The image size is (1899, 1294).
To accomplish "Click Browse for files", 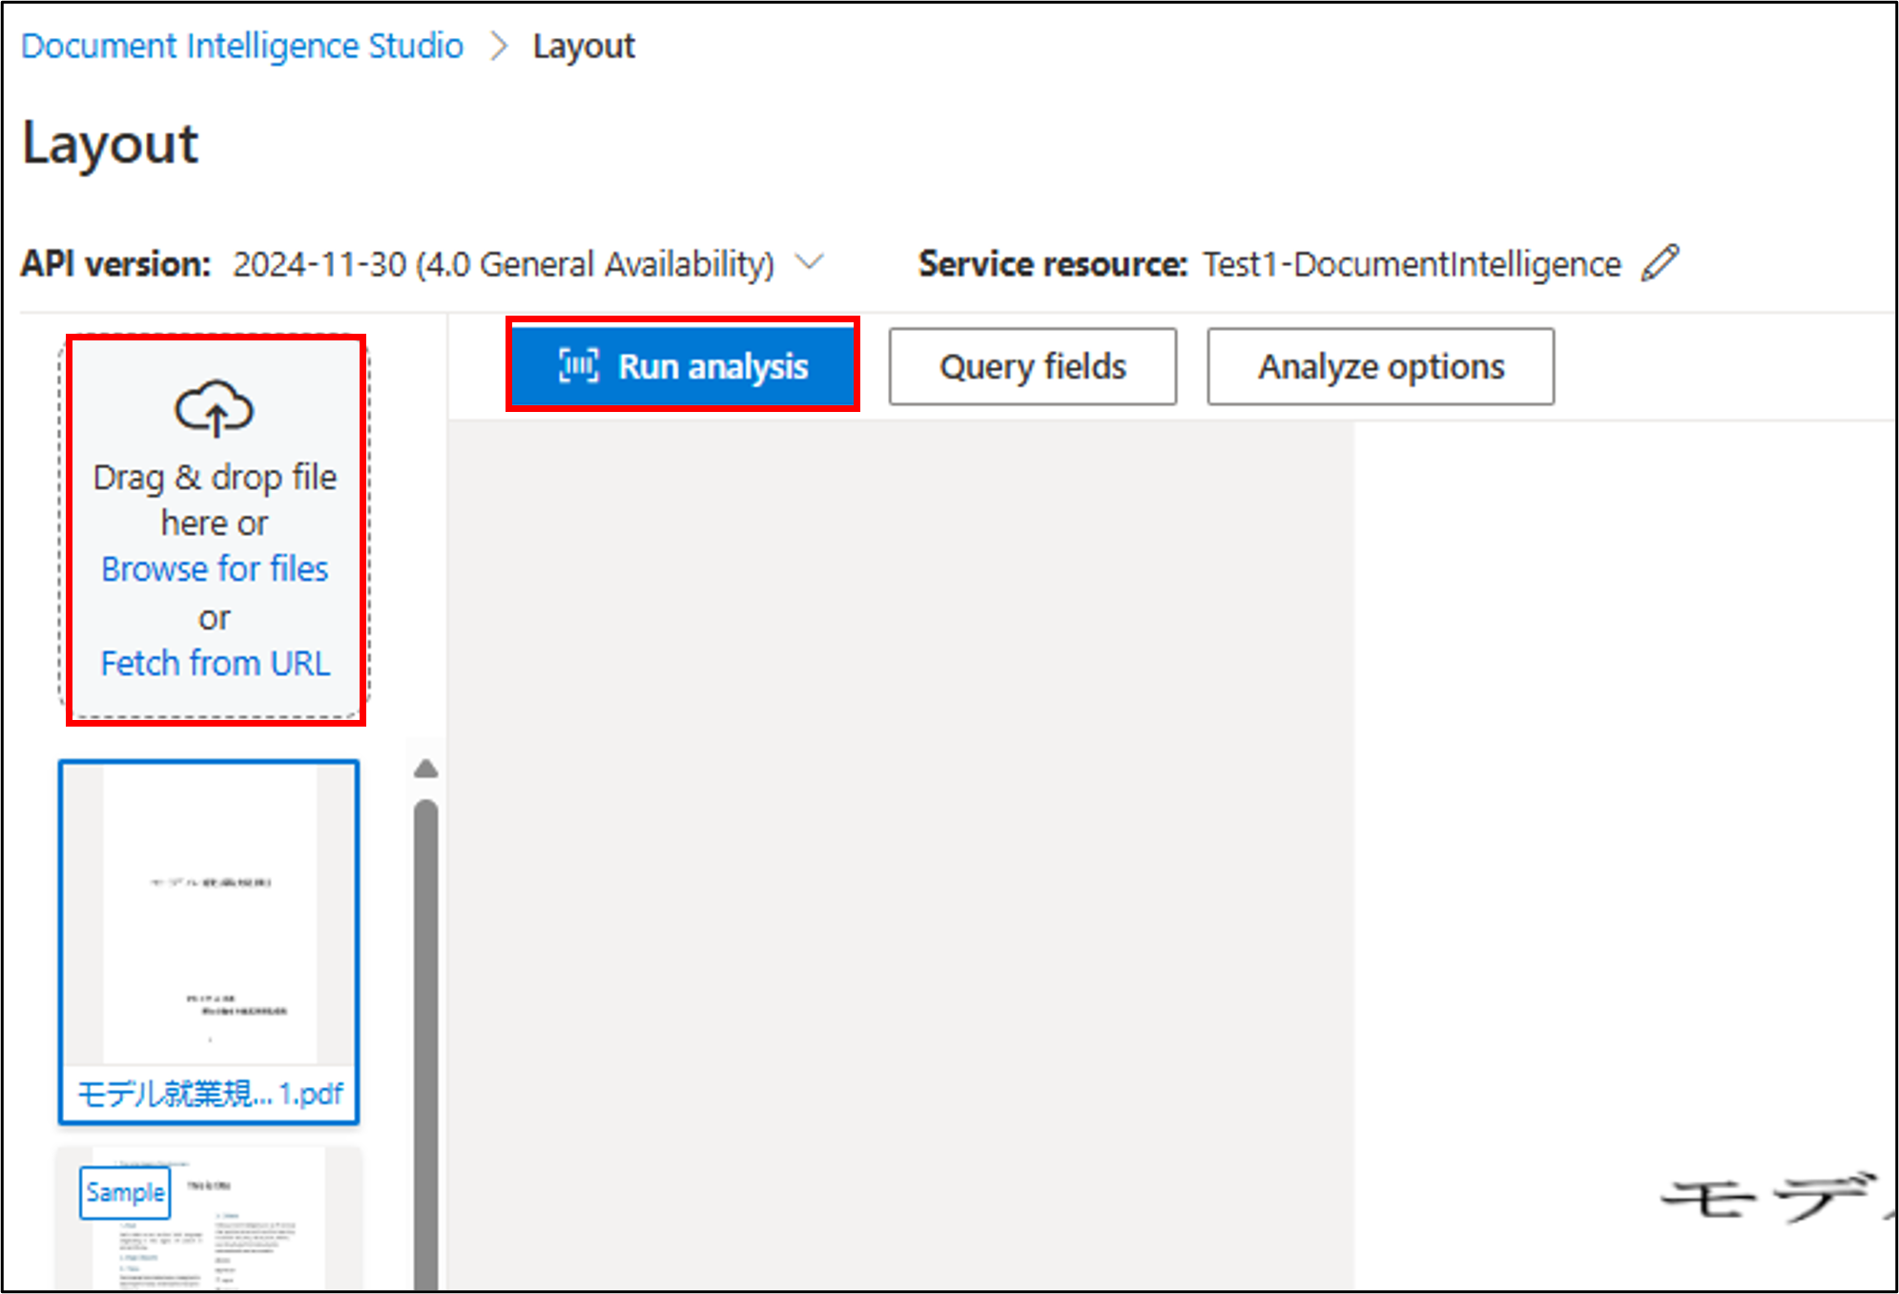I will pos(215,568).
